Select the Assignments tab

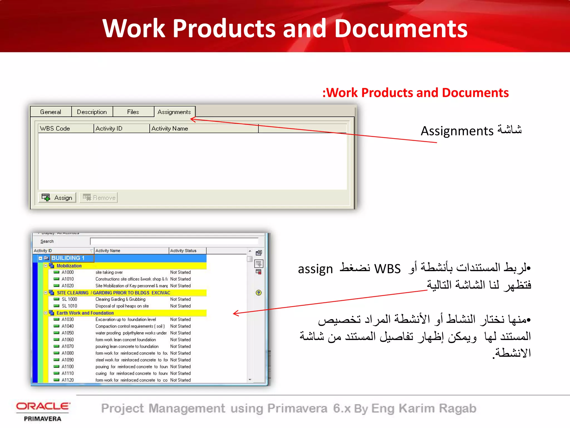point(175,112)
